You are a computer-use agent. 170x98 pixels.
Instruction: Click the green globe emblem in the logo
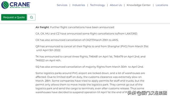[x=5, y=5]
